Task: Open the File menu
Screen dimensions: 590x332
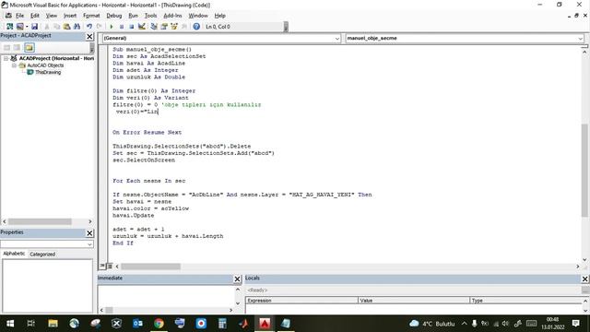Action: tap(19, 16)
